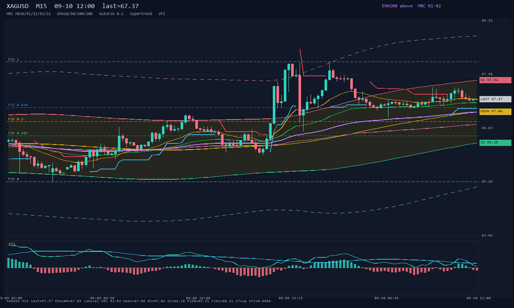Click the 09-10 12:00 timestamp in the title
The width and height of the screenshot is (514, 308).
[74, 6]
